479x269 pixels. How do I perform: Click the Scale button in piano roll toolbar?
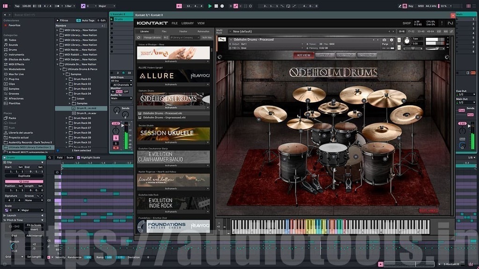tap(70, 158)
